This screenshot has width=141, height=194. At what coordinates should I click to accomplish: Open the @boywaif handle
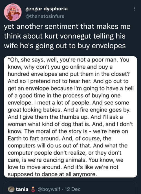[x=49, y=189]
